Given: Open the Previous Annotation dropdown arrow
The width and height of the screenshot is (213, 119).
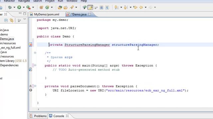Looking at the screenshot, I should click(130, 7).
